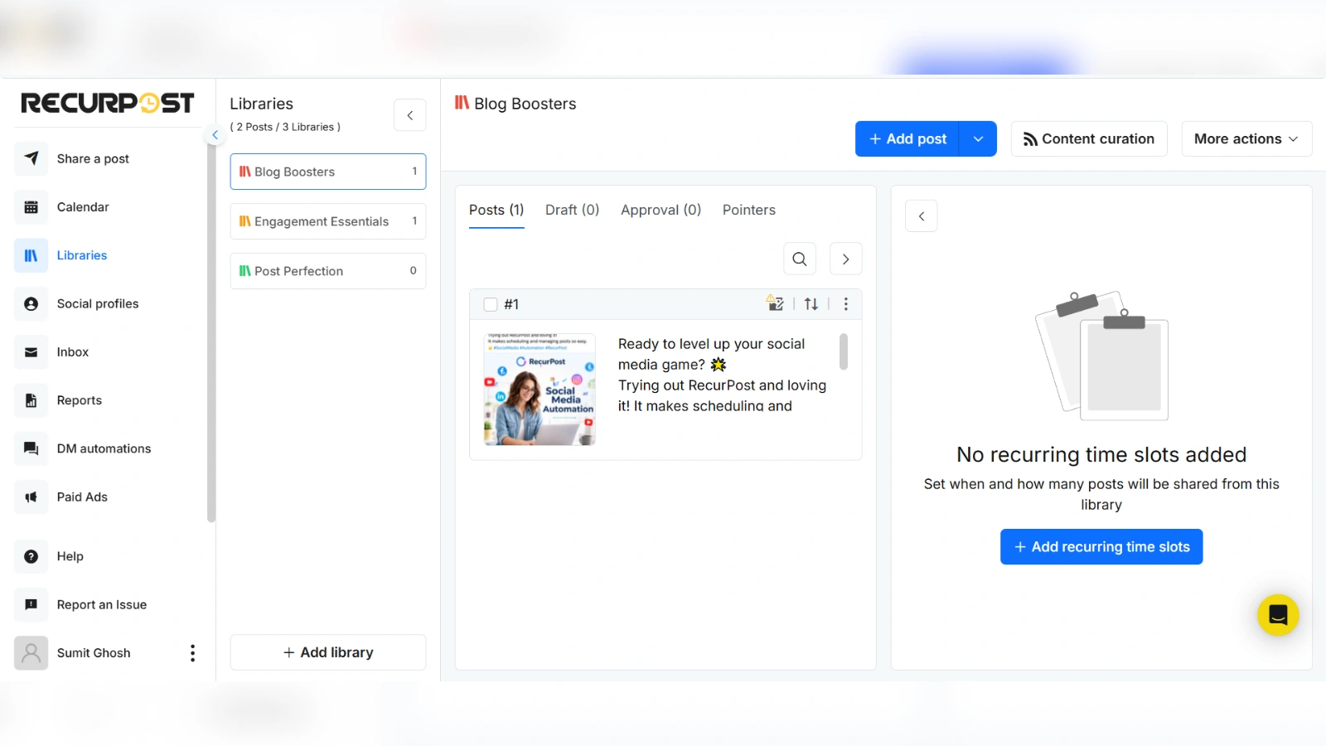Check the selection box for post #1
The image size is (1326, 746).
click(490, 304)
